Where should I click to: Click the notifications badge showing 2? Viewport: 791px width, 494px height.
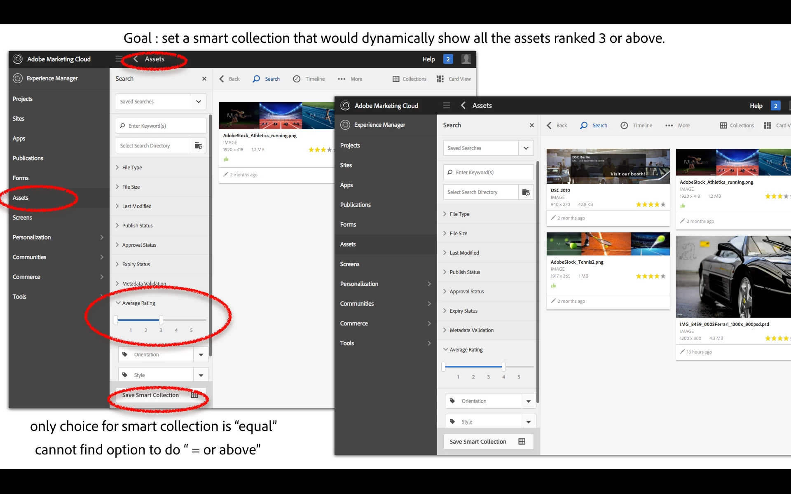tap(448, 59)
